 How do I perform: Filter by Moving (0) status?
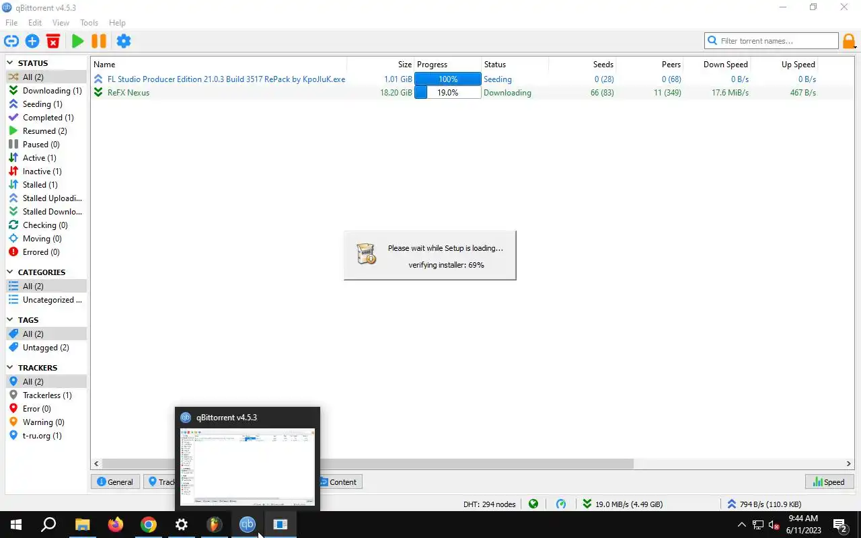pyautogui.click(x=46, y=239)
